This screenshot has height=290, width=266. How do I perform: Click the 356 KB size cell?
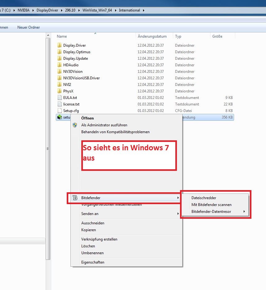pos(227,117)
